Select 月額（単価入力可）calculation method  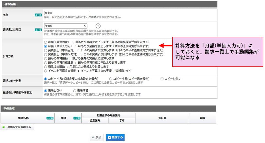pos(46,46)
